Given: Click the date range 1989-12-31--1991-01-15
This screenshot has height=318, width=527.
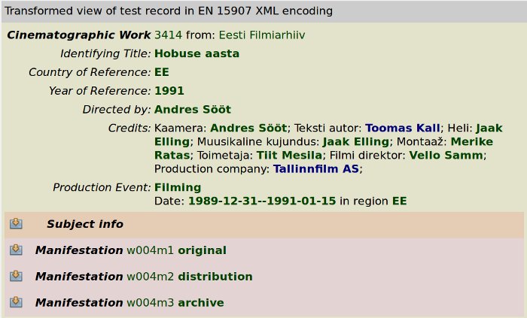Looking at the screenshot, I should click(262, 201).
